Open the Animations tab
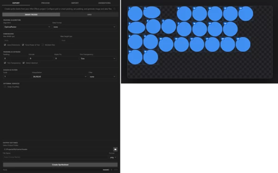 (x=104, y=3)
